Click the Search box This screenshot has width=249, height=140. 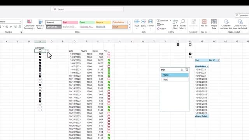pyautogui.click(x=87, y=9)
